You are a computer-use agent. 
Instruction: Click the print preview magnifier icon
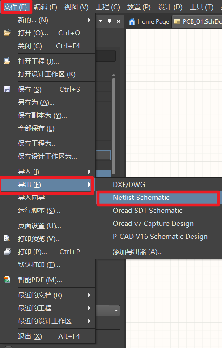7,238
